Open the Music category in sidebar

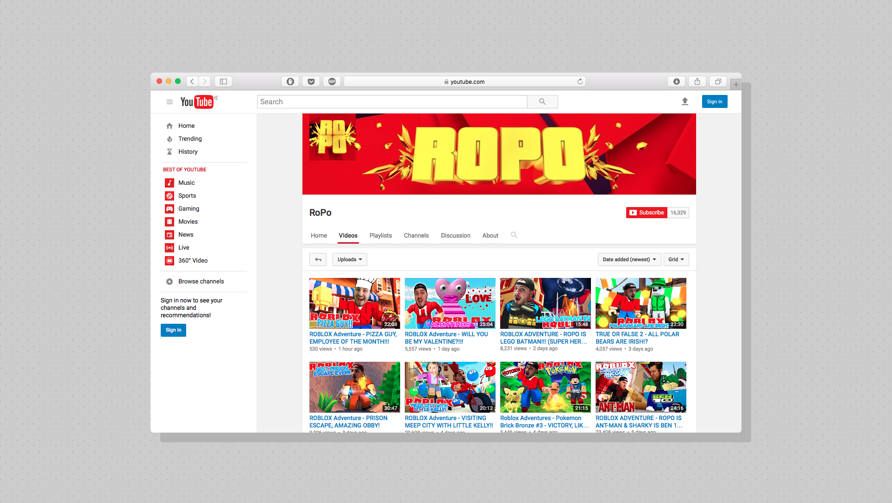pyautogui.click(x=186, y=183)
